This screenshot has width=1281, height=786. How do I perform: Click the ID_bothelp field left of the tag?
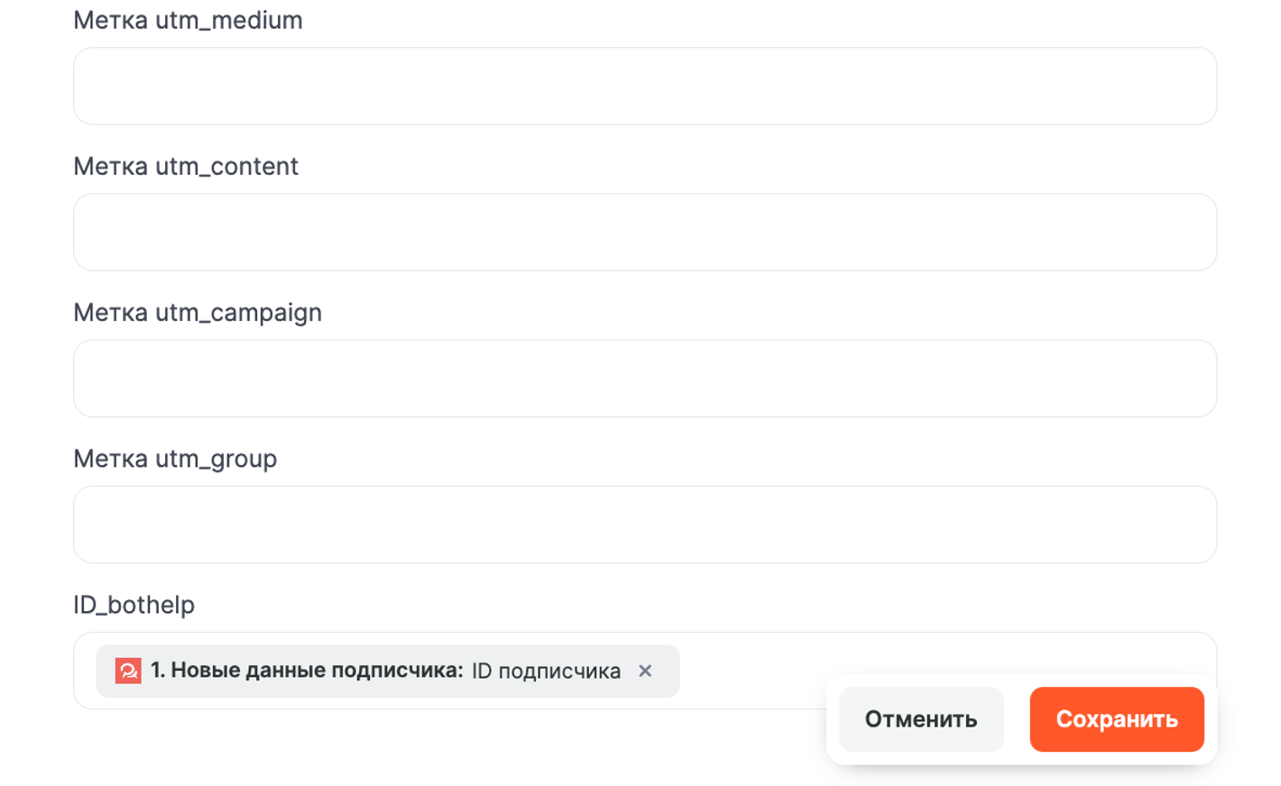click(x=85, y=671)
